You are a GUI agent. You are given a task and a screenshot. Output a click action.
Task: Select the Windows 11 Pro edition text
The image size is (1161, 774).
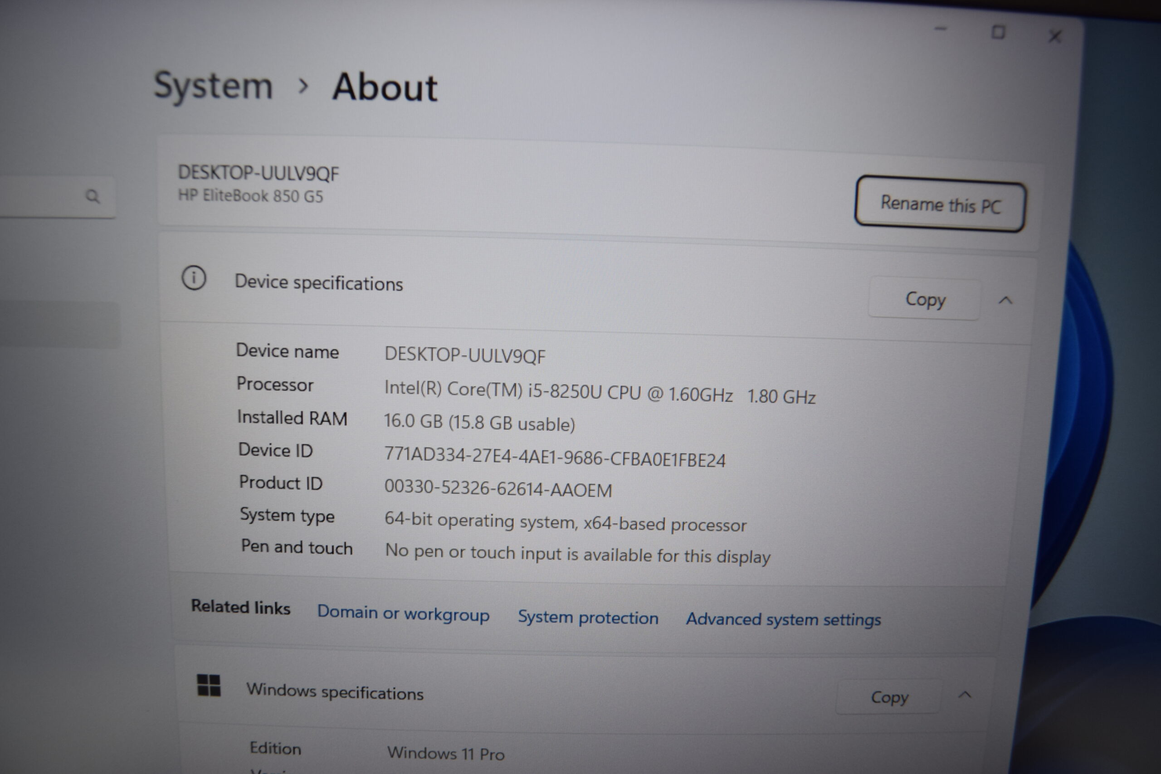click(446, 753)
